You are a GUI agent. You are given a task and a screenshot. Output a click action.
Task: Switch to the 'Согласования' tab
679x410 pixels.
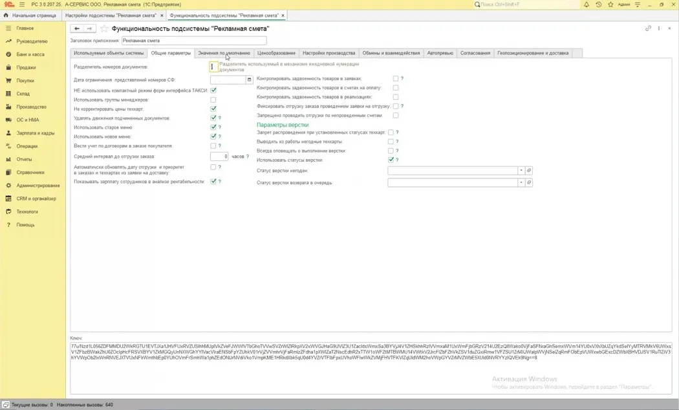[475, 53]
